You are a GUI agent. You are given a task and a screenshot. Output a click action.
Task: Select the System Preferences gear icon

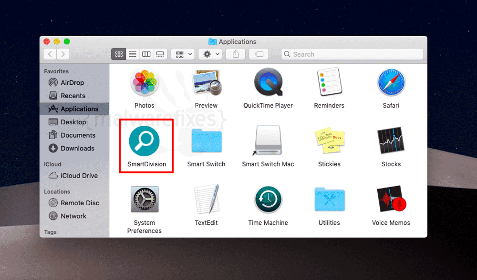point(145,199)
